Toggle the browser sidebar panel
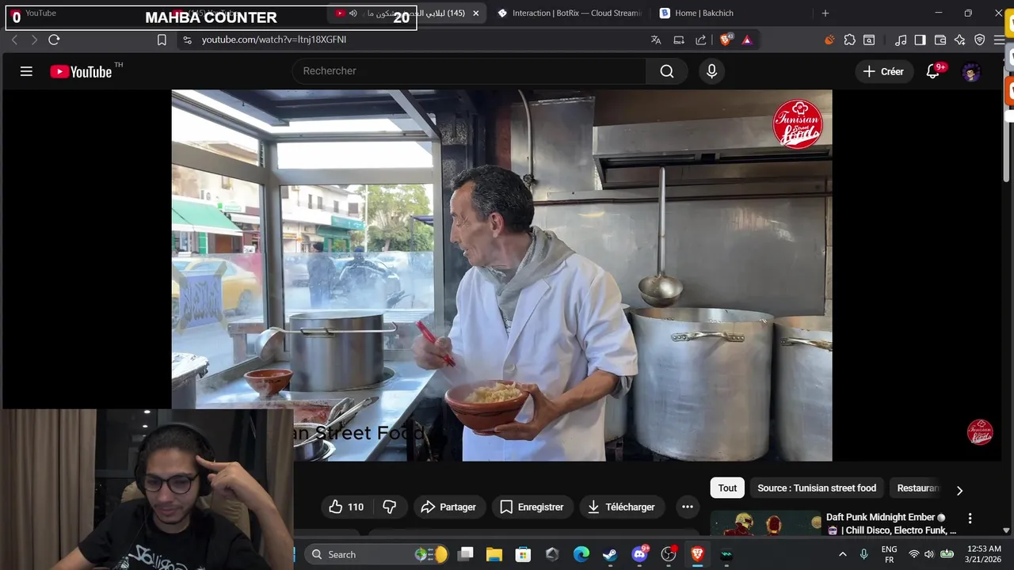1014x570 pixels. click(x=920, y=40)
